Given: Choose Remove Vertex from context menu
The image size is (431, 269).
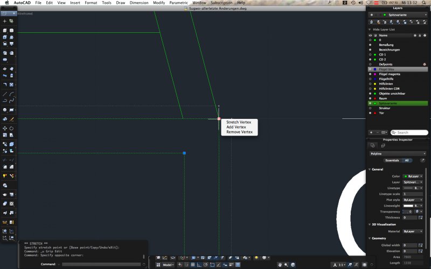Looking at the screenshot, I should pyautogui.click(x=239, y=132).
